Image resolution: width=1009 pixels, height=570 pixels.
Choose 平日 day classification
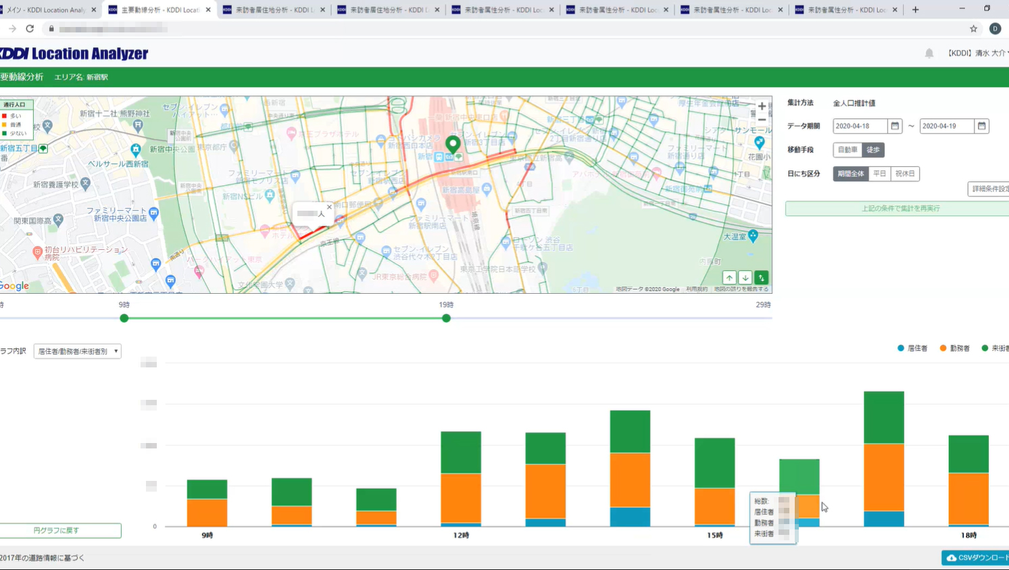coord(879,174)
